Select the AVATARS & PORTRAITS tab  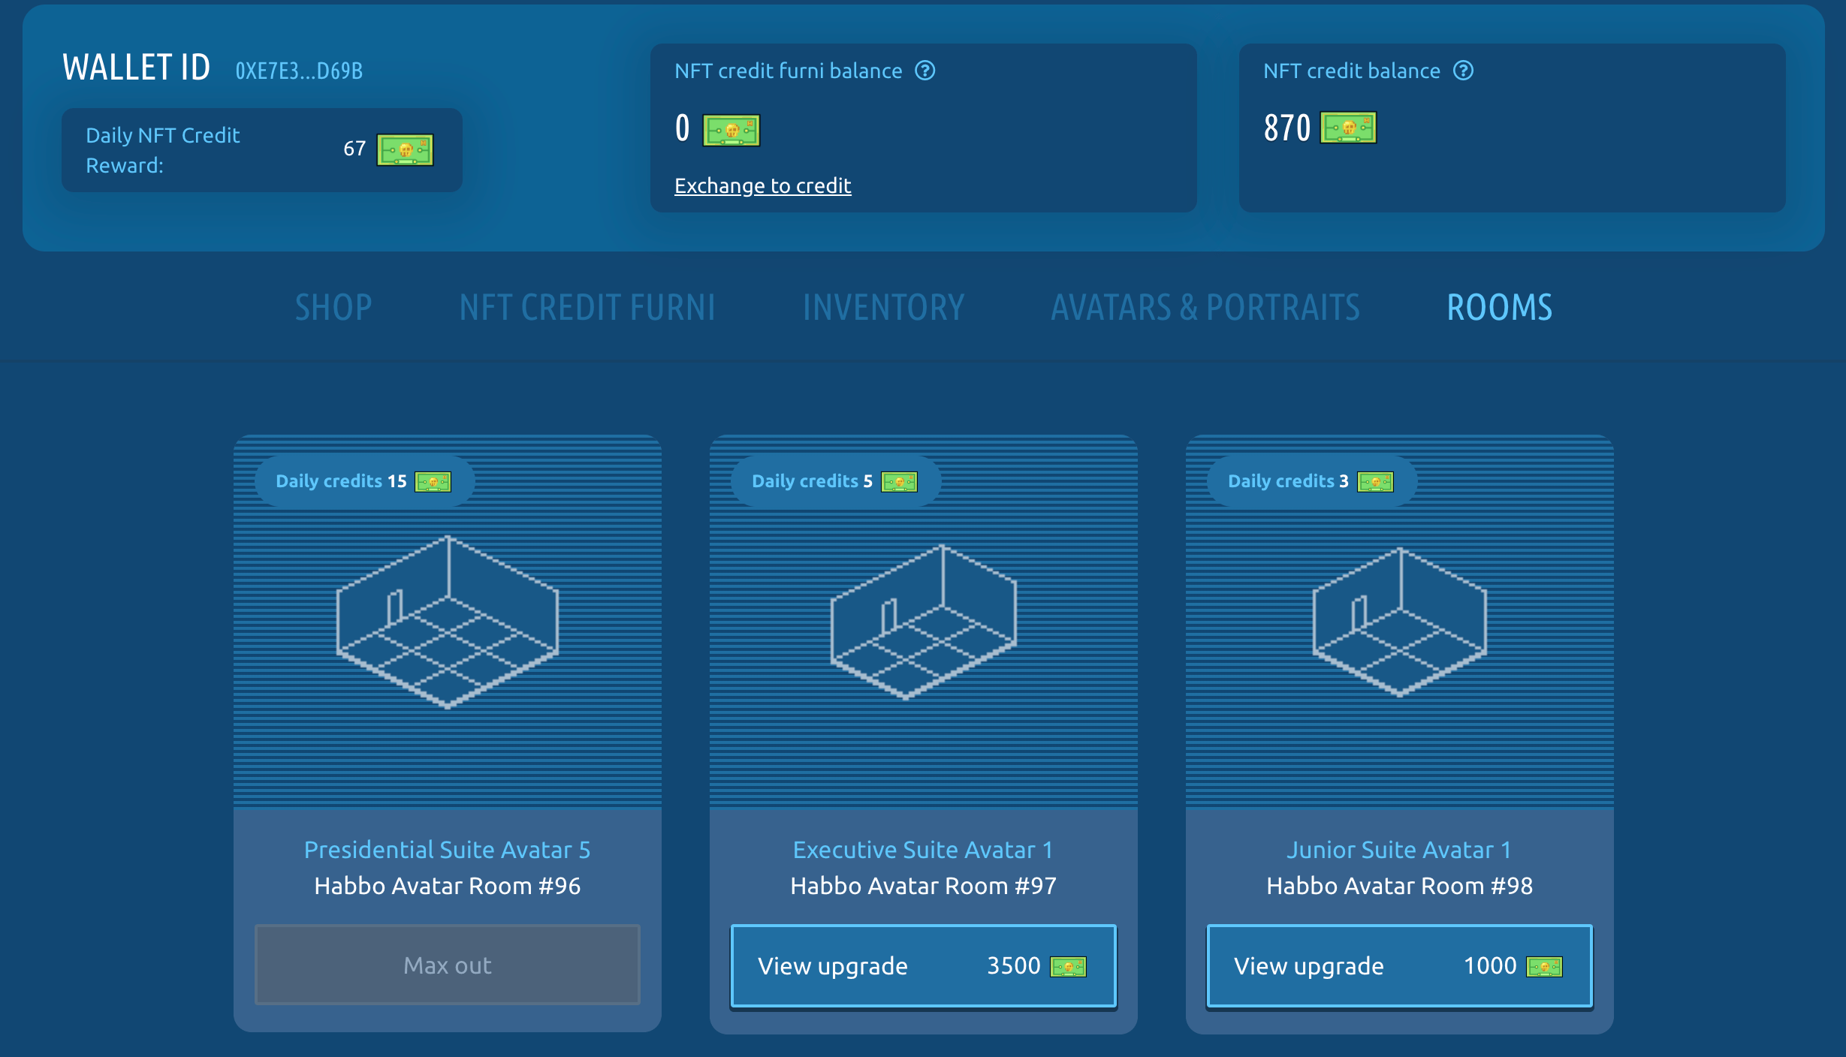[x=1205, y=308]
